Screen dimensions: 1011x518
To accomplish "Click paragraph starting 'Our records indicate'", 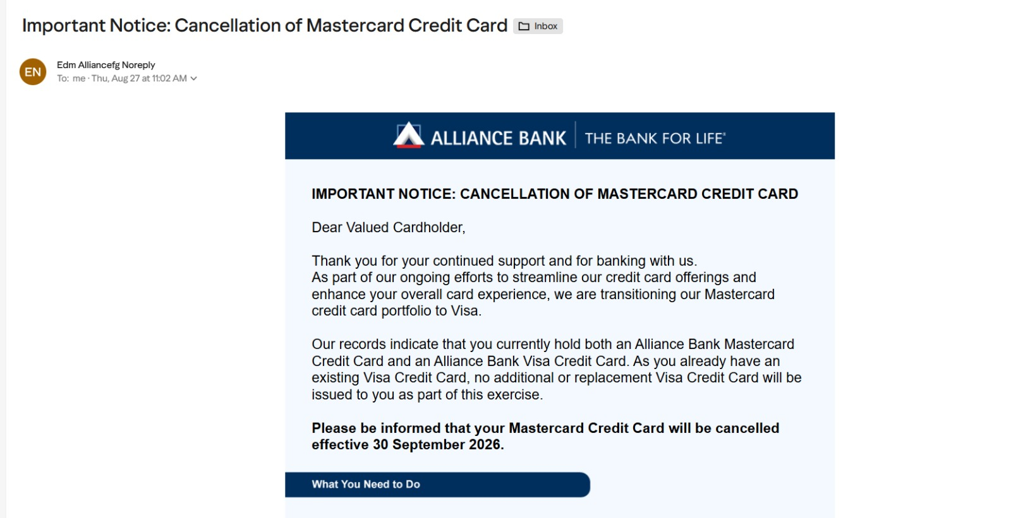I will (x=556, y=369).
